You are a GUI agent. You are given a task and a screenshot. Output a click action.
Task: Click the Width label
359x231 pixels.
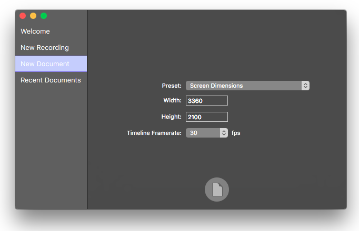(x=172, y=101)
